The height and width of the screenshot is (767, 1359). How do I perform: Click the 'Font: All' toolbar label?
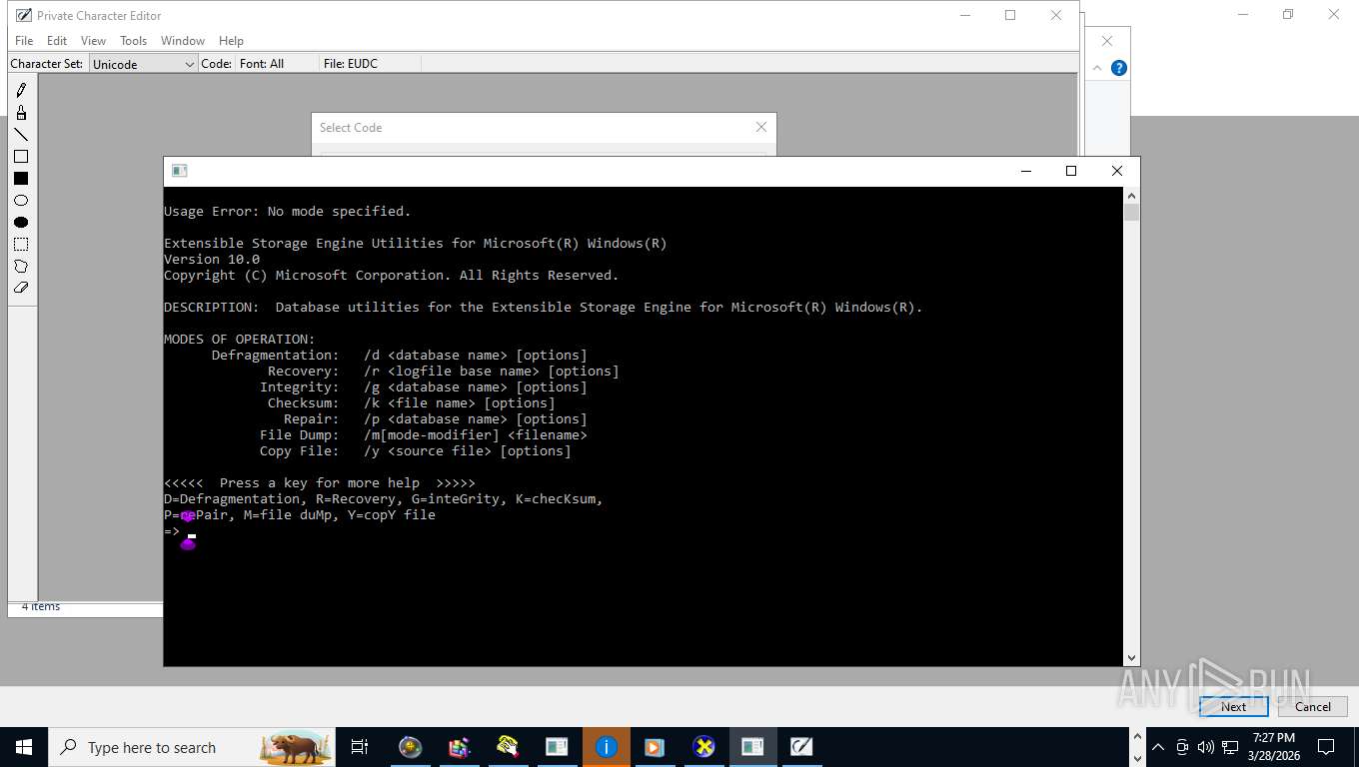[x=262, y=64]
